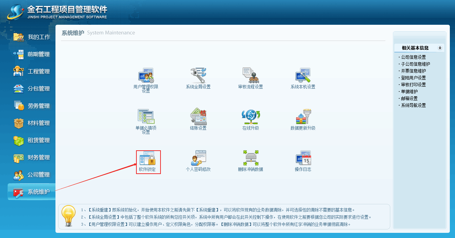Image resolution: width=455 pixels, height=238 pixels.
Task: Open 系统全局设置 wrench icon
Action: [198, 75]
